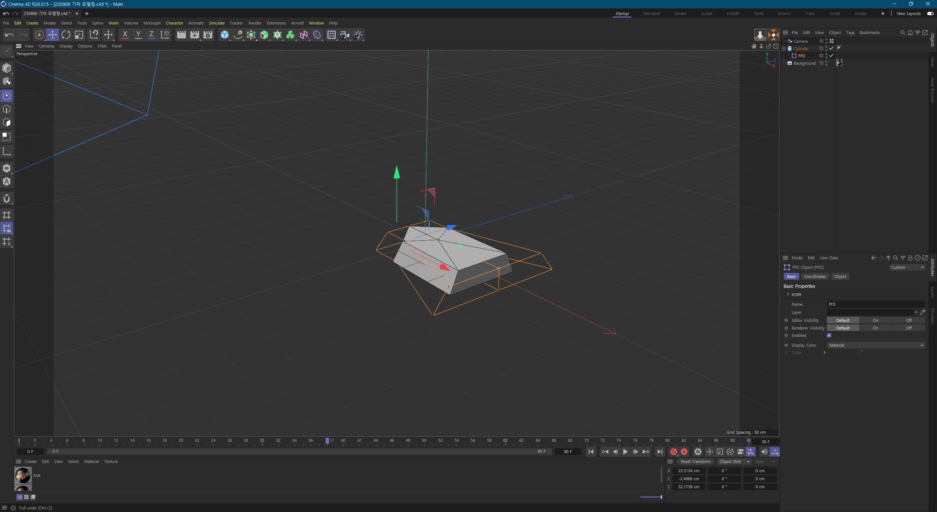Switch to the Sculpt layout
This screenshot has width=937, height=512.
click(x=706, y=14)
